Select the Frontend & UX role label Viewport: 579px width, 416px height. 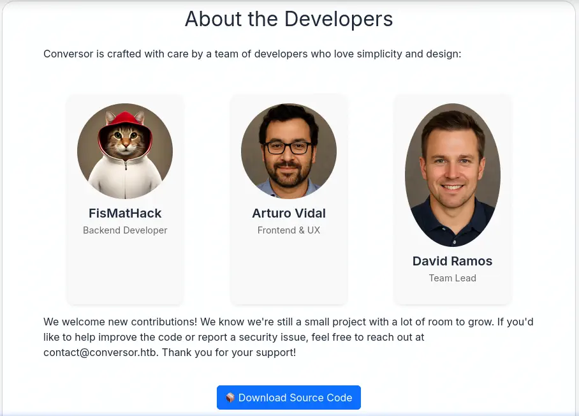click(x=289, y=230)
